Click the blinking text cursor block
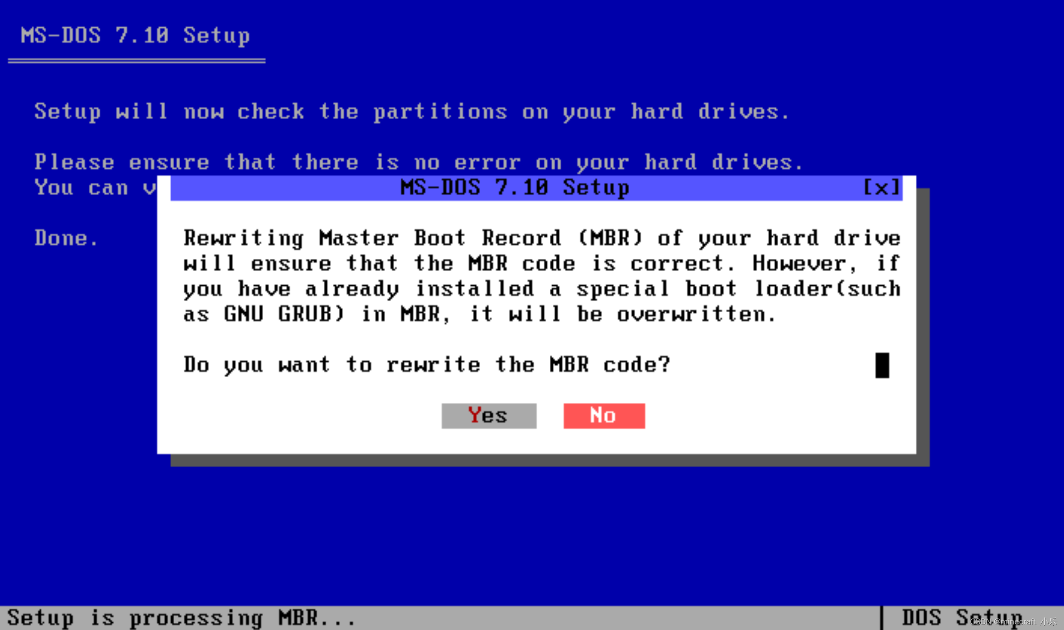Image resolution: width=1064 pixels, height=630 pixels. 882,365
